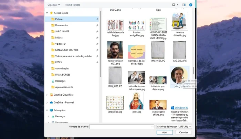241x139 pixels.
Task: Open the view options dropdown arrow
Action: [178, 5]
